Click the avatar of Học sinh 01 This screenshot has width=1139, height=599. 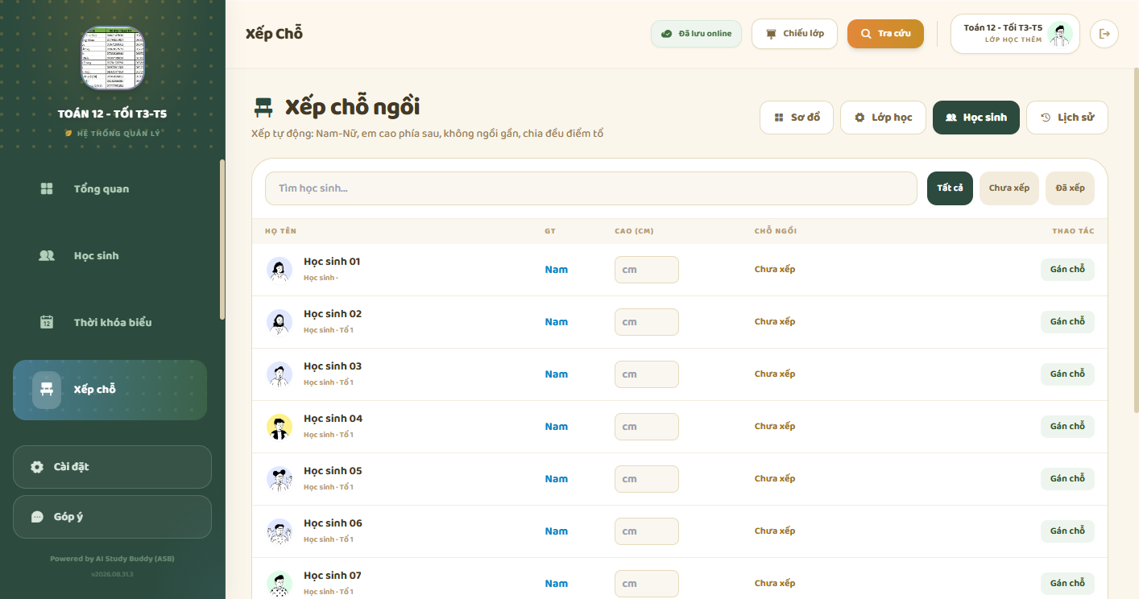coord(280,270)
